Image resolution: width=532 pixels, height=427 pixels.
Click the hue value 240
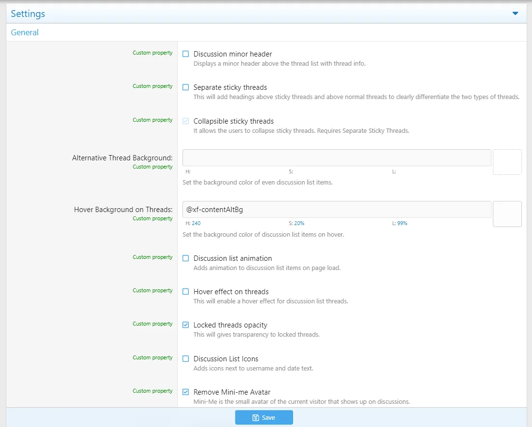pyautogui.click(x=196, y=224)
